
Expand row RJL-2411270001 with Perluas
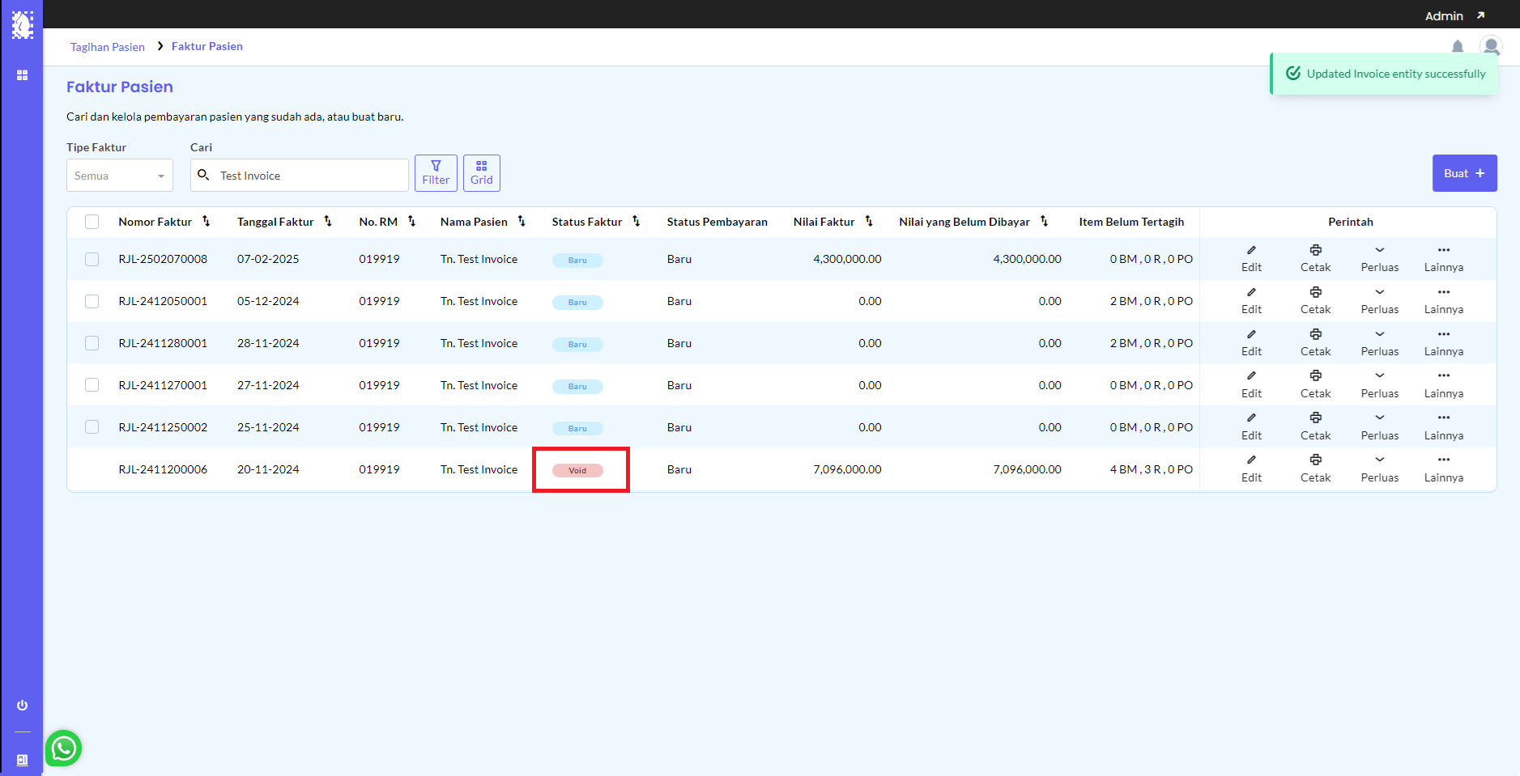pyautogui.click(x=1380, y=385)
